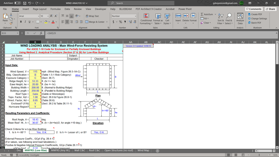Increase font size with larger A icon
This screenshot has height=157, width=279.
[x=51, y=16]
